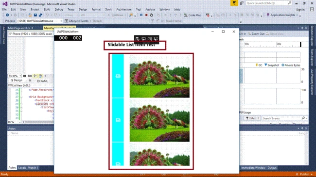This screenshot has width=316, height=177.
Task: Click the first peacock garden image
Action: [159, 76]
